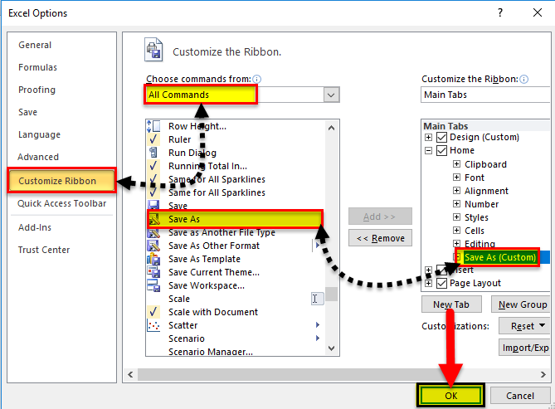Image resolution: width=555 pixels, height=409 pixels.
Task: Click horizontal scrollbar left arrow
Action: pyautogui.click(x=130, y=374)
